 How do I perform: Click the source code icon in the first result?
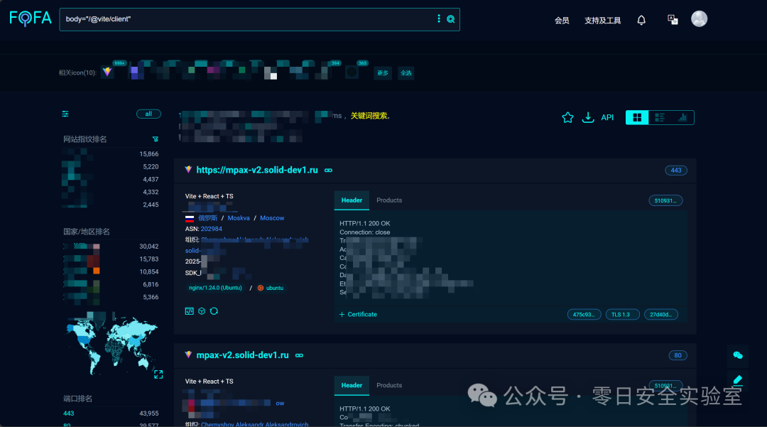190,311
